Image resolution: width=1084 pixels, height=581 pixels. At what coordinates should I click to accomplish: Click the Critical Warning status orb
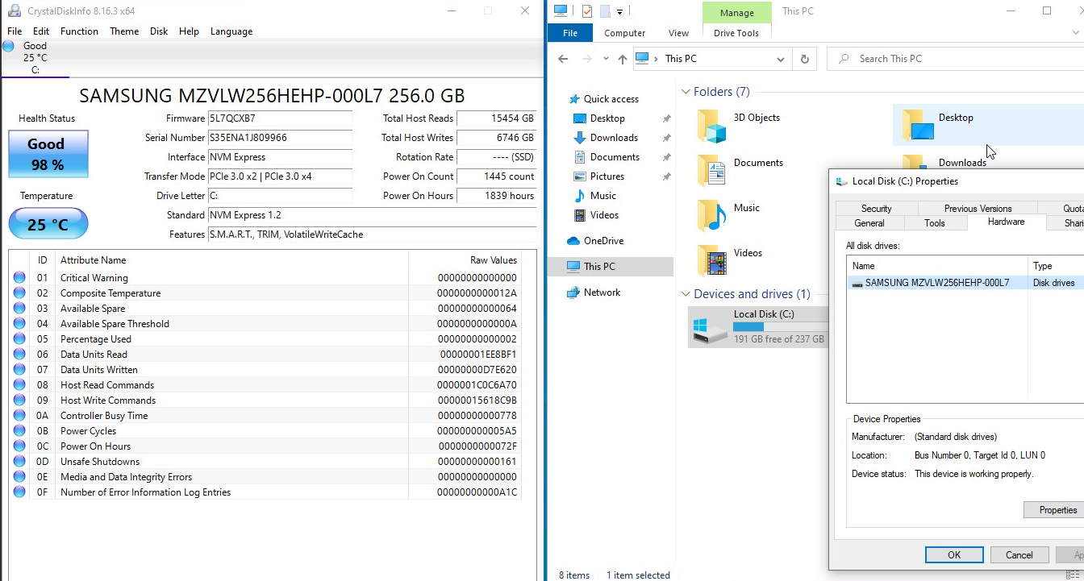point(19,278)
